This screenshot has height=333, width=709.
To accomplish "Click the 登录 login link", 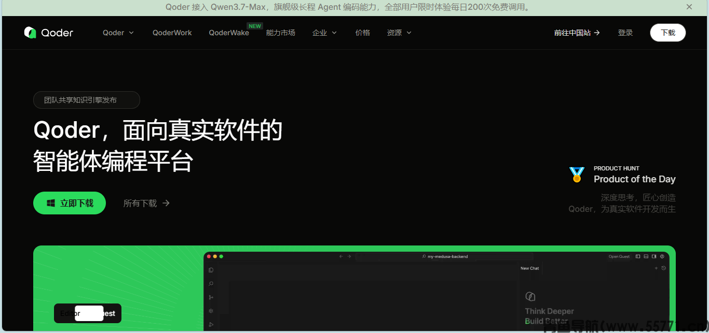I will click(625, 33).
